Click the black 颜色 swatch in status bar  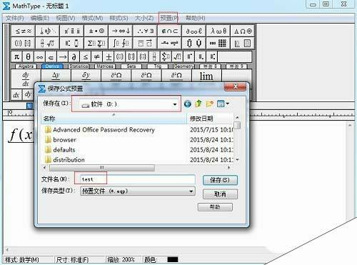coord(173,259)
